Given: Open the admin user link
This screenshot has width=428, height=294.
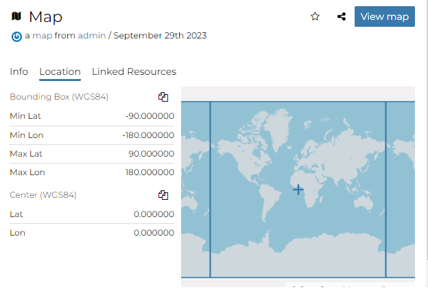Looking at the screenshot, I should (x=91, y=36).
